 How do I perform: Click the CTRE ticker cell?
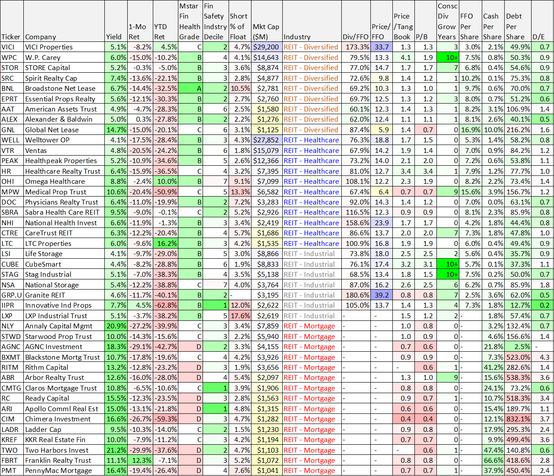(12, 233)
